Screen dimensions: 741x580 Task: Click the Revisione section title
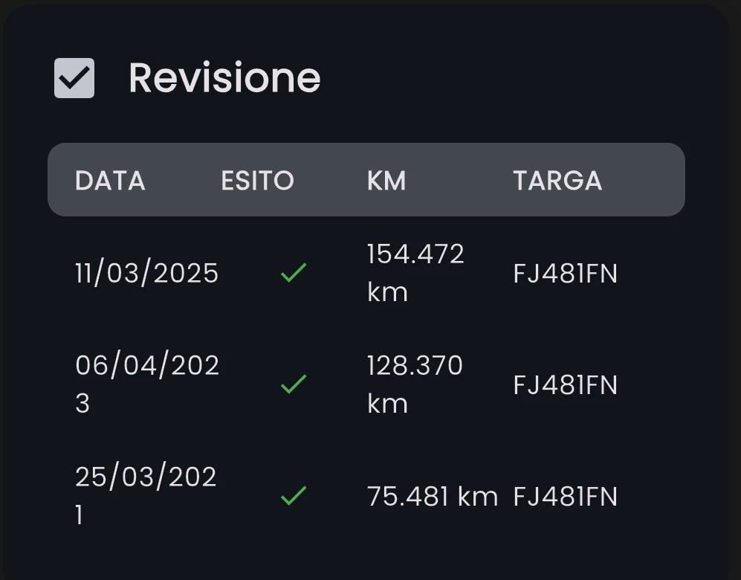click(x=224, y=78)
